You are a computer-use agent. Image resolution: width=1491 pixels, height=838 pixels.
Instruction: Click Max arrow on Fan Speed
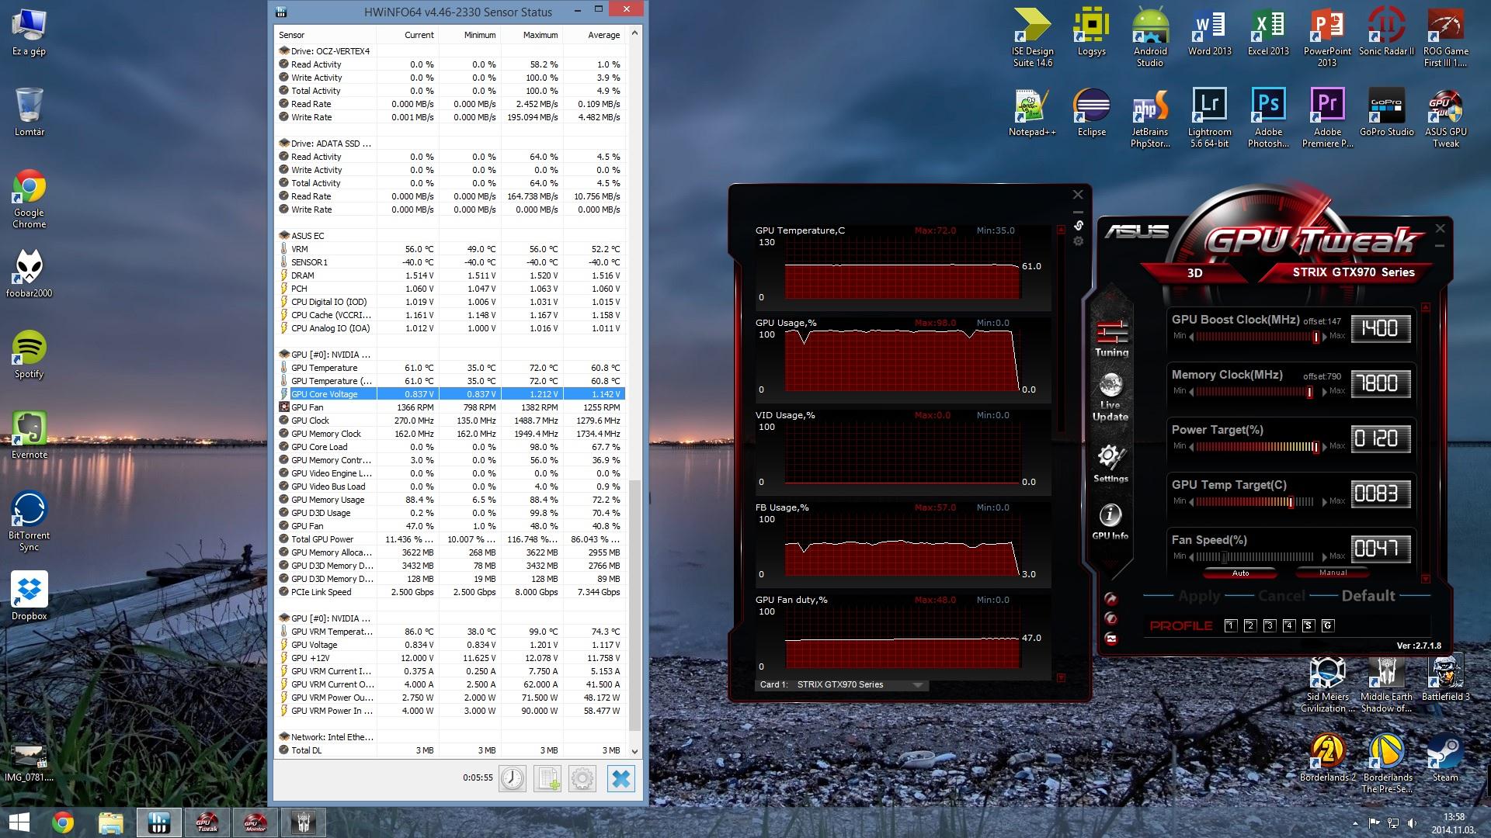pyautogui.click(x=1325, y=557)
